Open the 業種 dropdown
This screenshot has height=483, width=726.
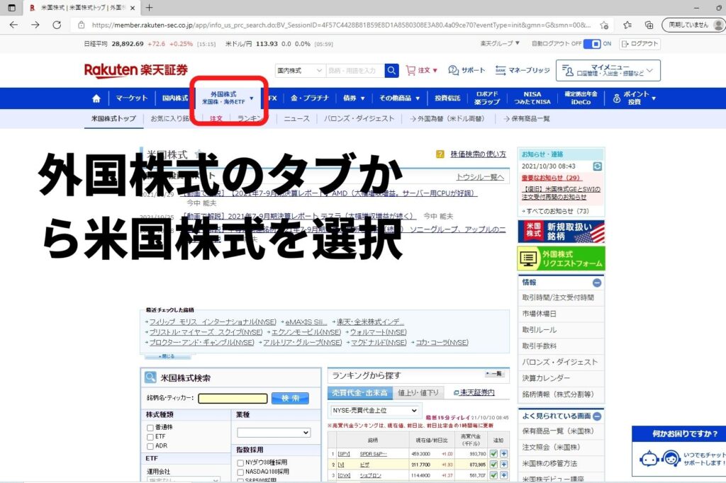pyautogui.click(x=274, y=433)
